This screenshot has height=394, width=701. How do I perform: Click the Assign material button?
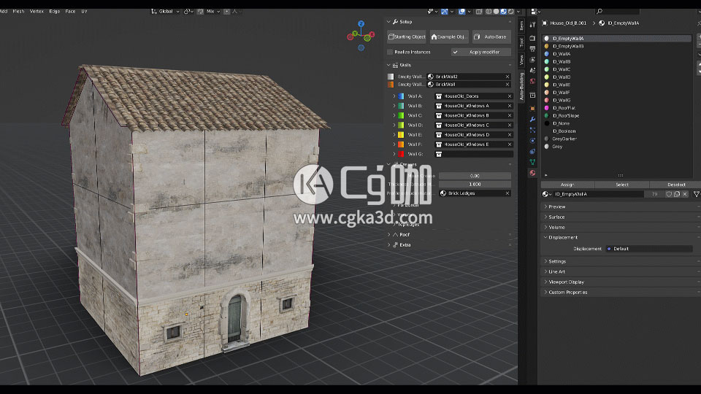click(567, 185)
